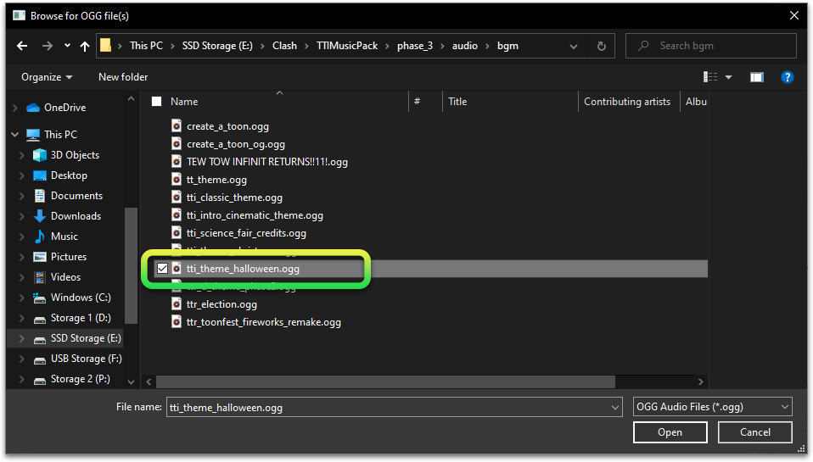Toggle the preview pane icon
Image resolution: width=813 pixels, height=462 pixels.
click(x=756, y=77)
